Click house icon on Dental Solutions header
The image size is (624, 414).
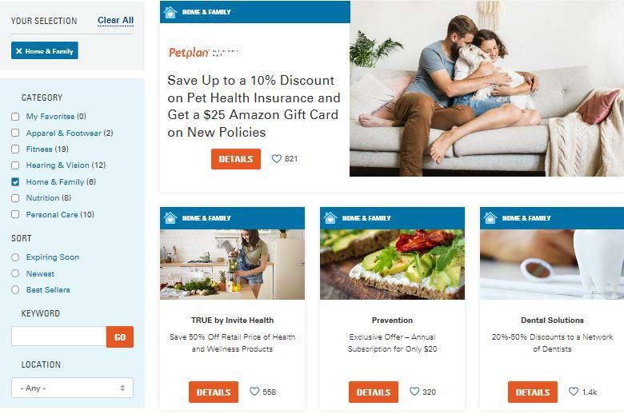[490, 218]
